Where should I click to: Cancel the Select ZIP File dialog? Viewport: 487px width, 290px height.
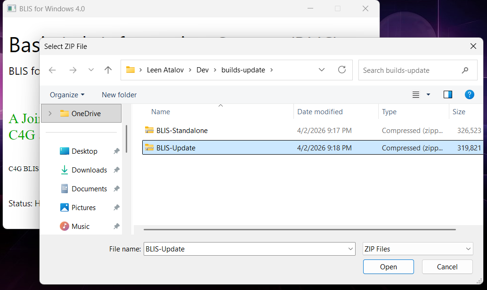point(446,266)
